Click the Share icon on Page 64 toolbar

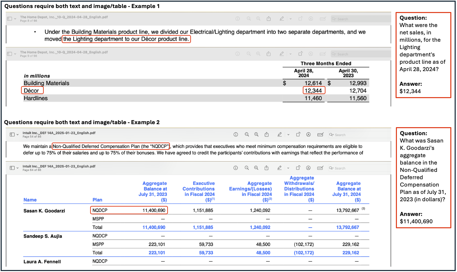(x=267, y=168)
